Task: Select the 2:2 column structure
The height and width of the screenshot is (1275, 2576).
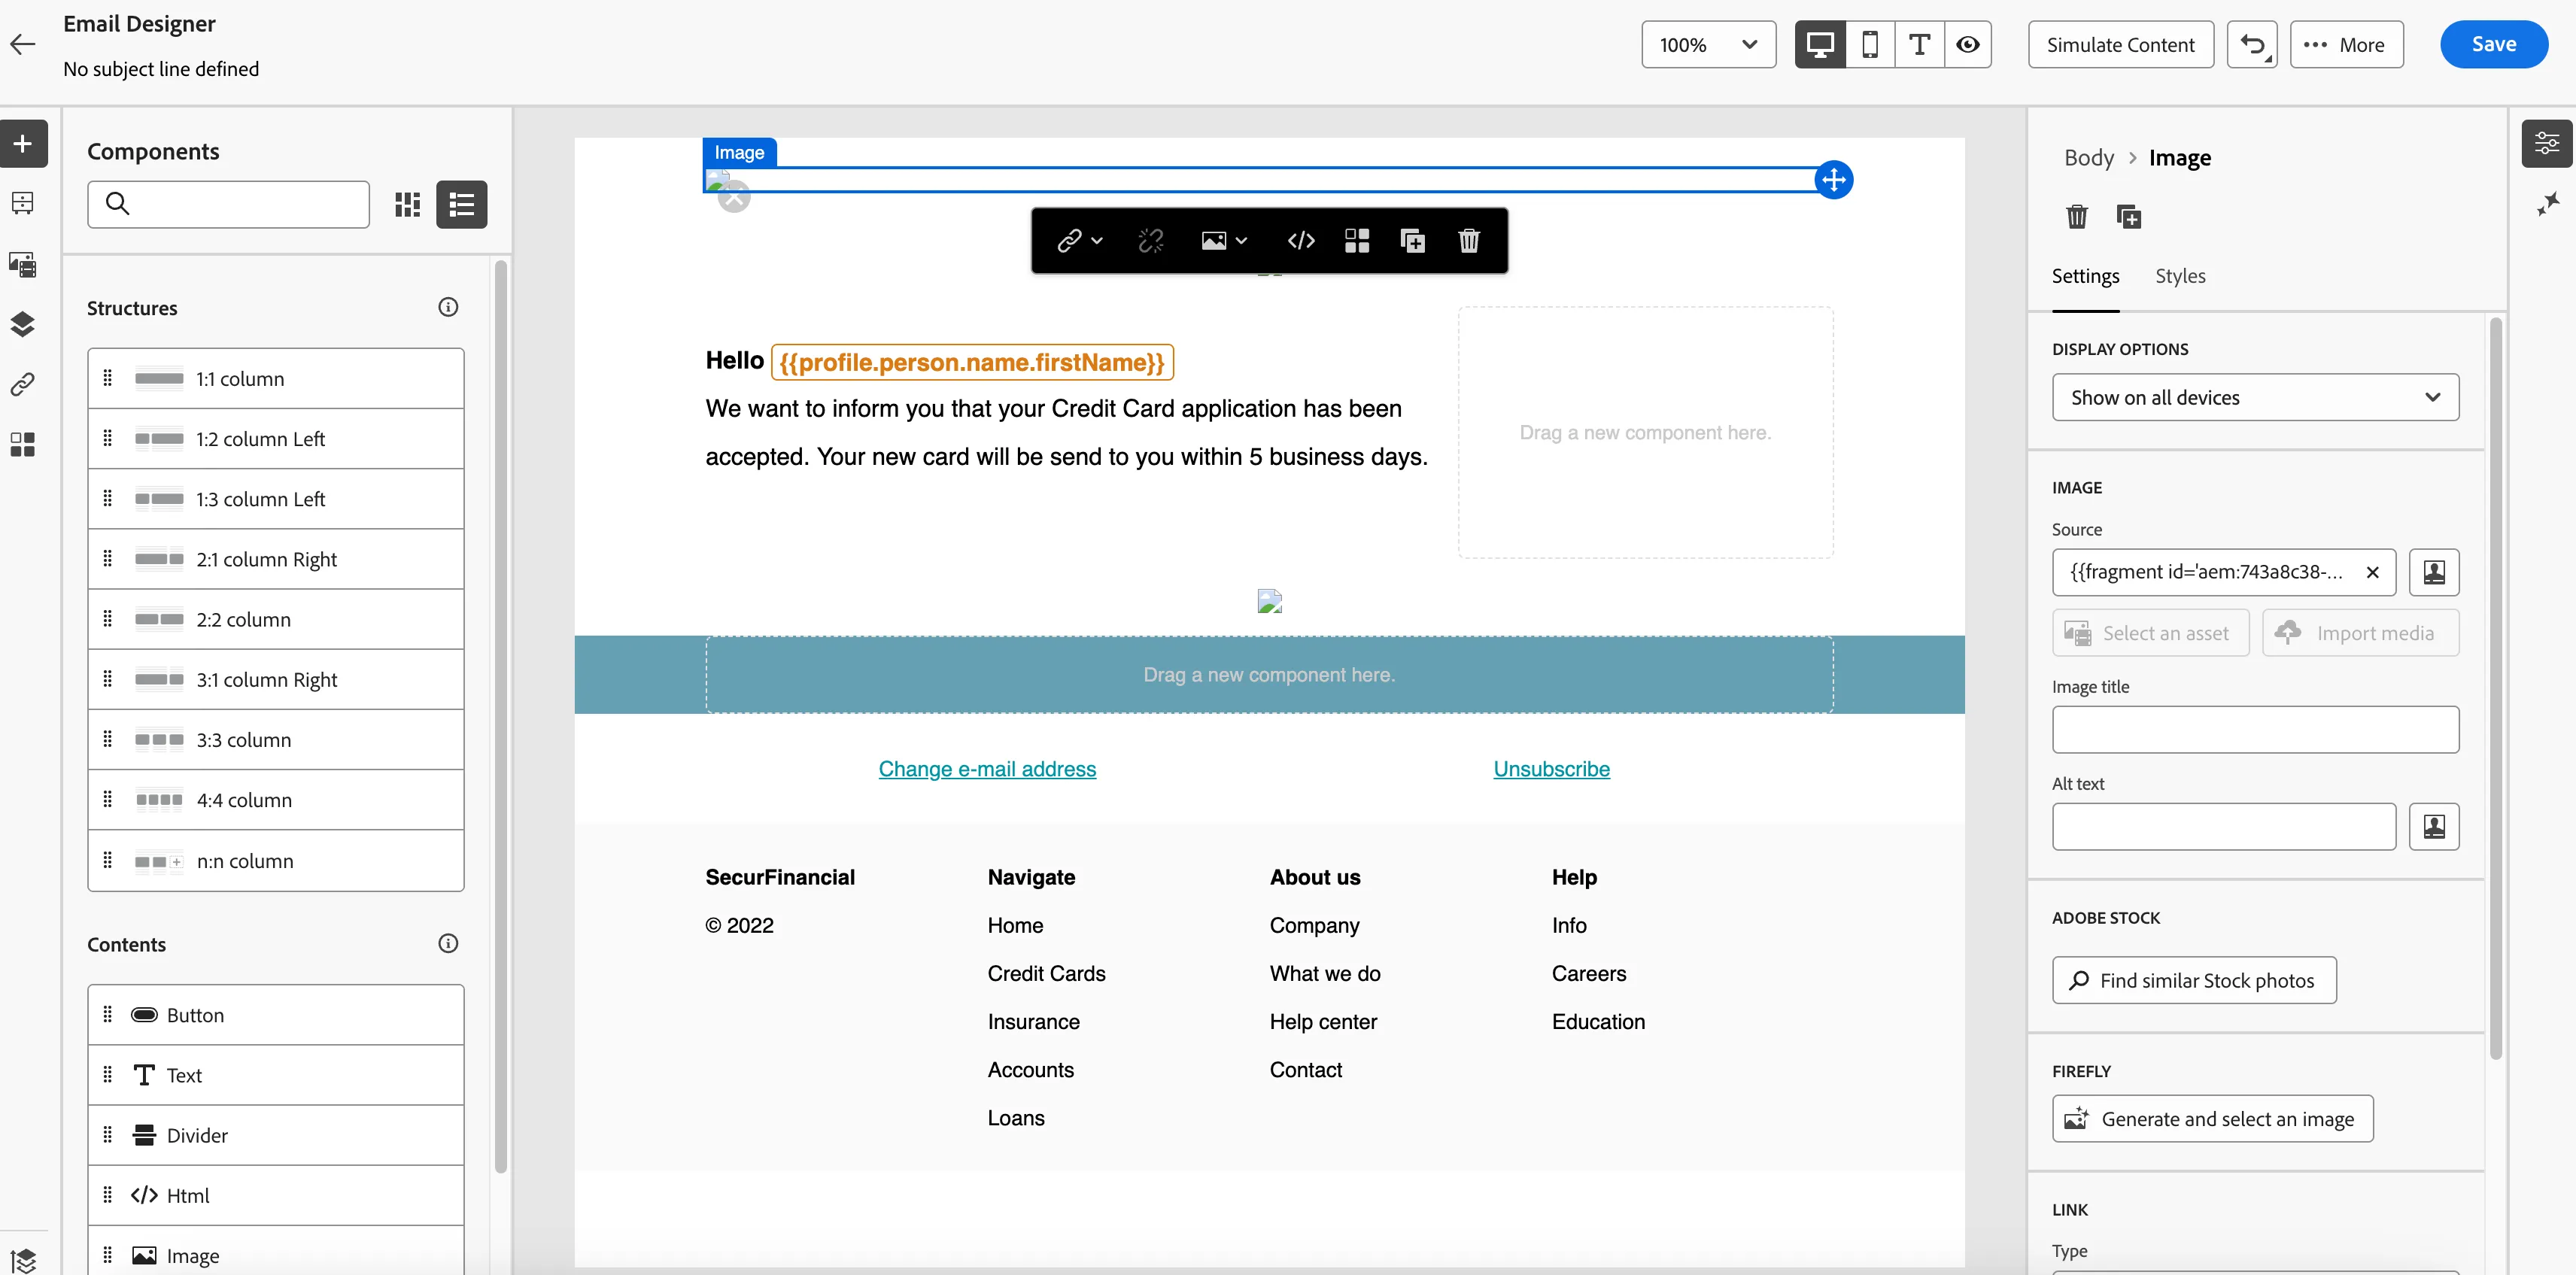Action: click(276, 619)
